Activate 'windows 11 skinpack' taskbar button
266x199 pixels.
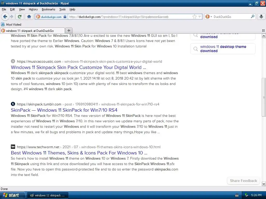point(48,195)
